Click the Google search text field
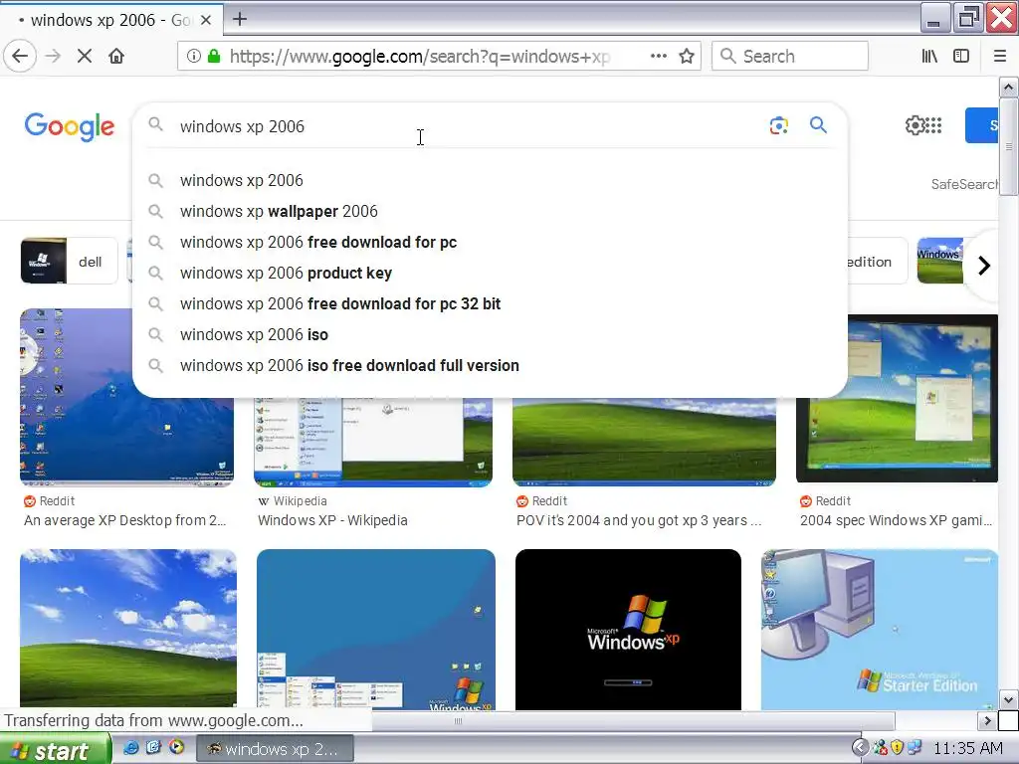This screenshot has height=764, width=1019. click(468, 126)
